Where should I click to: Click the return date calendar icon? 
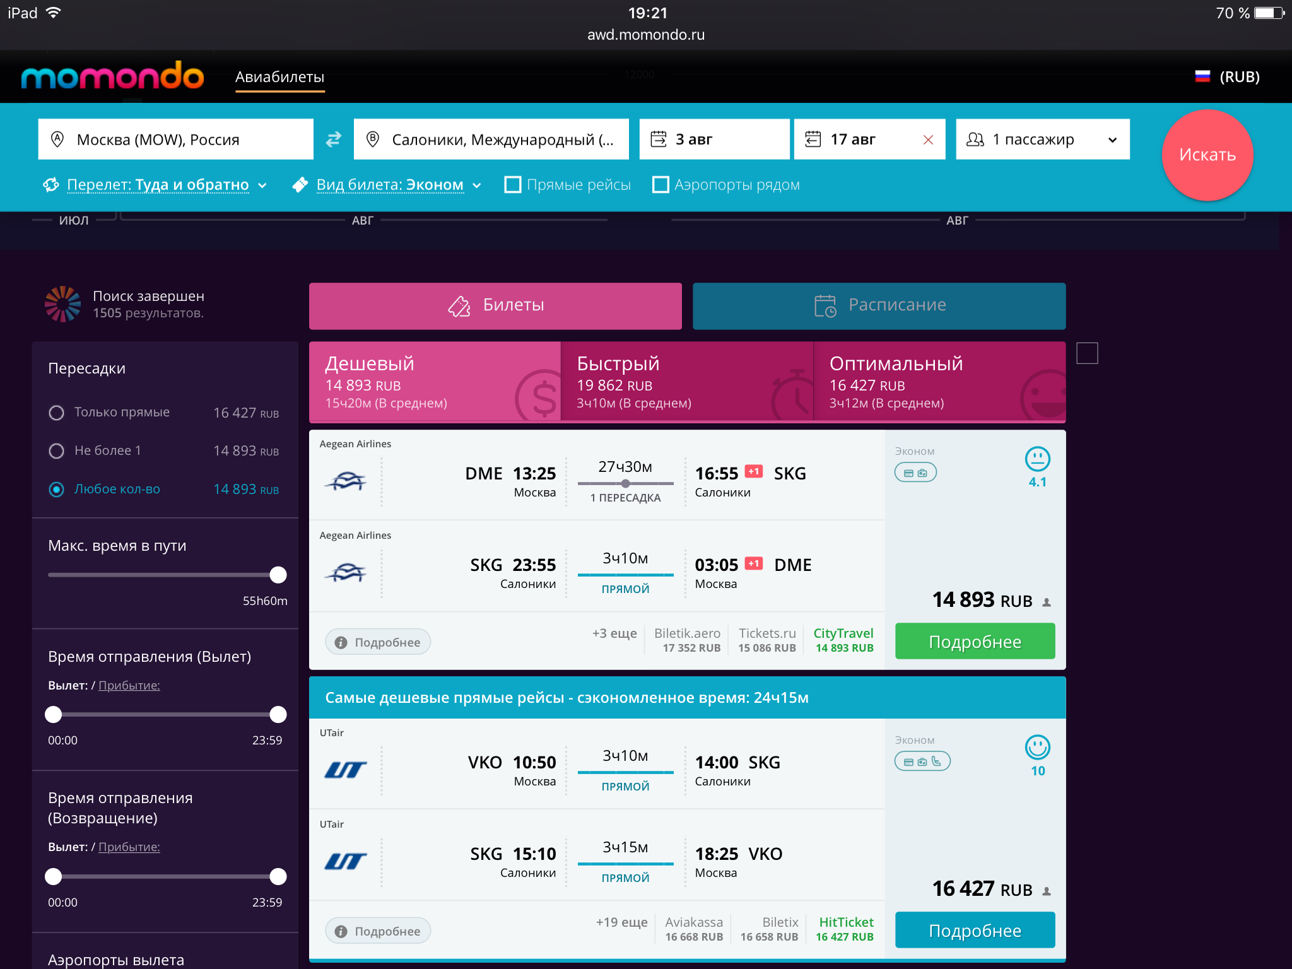pyautogui.click(x=813, y=139)
